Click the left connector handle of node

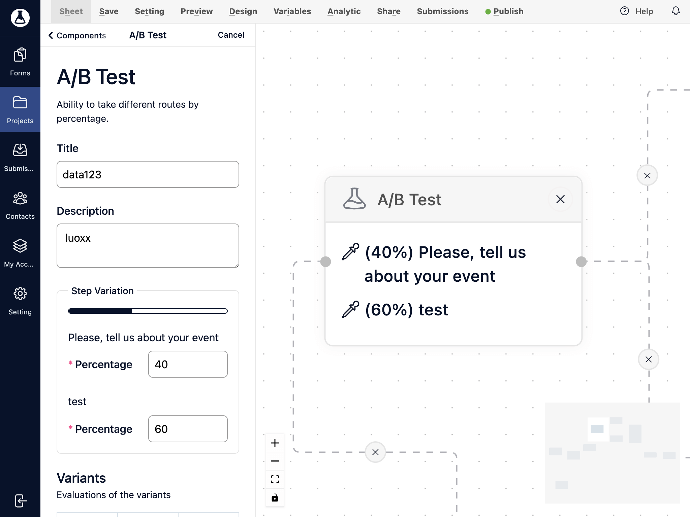(x=325, y=262)
